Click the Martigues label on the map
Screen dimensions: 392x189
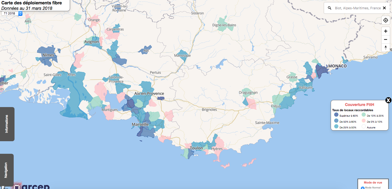[109, 110]
